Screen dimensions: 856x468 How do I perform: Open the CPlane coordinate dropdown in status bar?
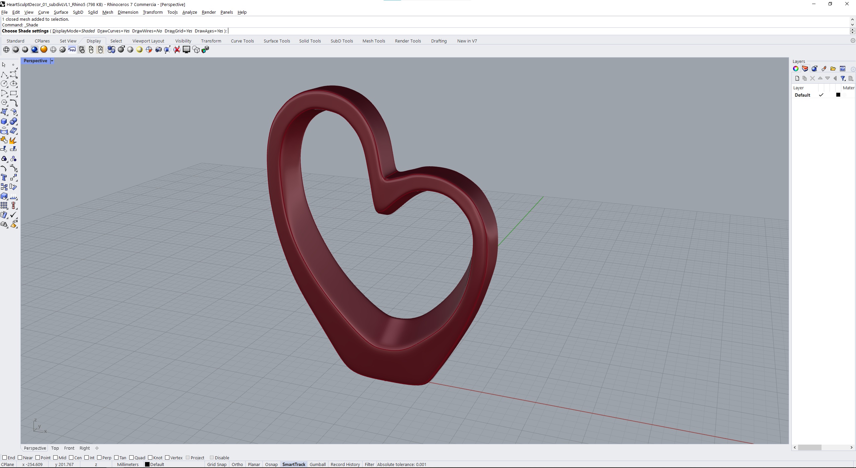point(8,464)
